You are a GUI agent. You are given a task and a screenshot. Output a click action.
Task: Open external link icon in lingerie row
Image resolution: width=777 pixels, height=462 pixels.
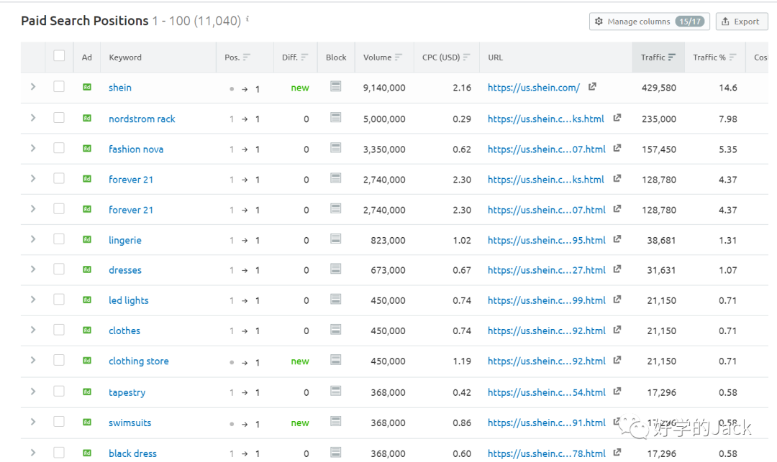coord(617,239)
